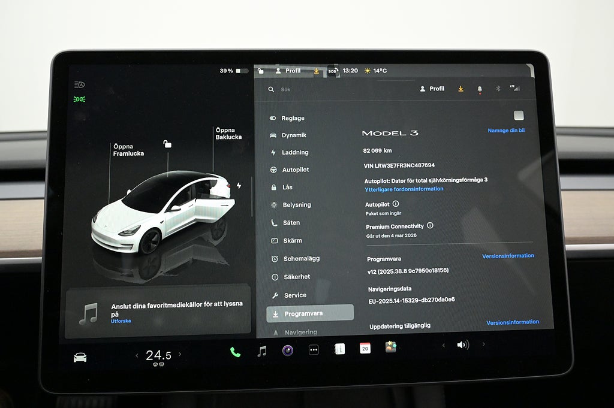This screenshot has width=614, height=408.
Task: Increase temperature with the right arrow
Action: click(180, 355)
